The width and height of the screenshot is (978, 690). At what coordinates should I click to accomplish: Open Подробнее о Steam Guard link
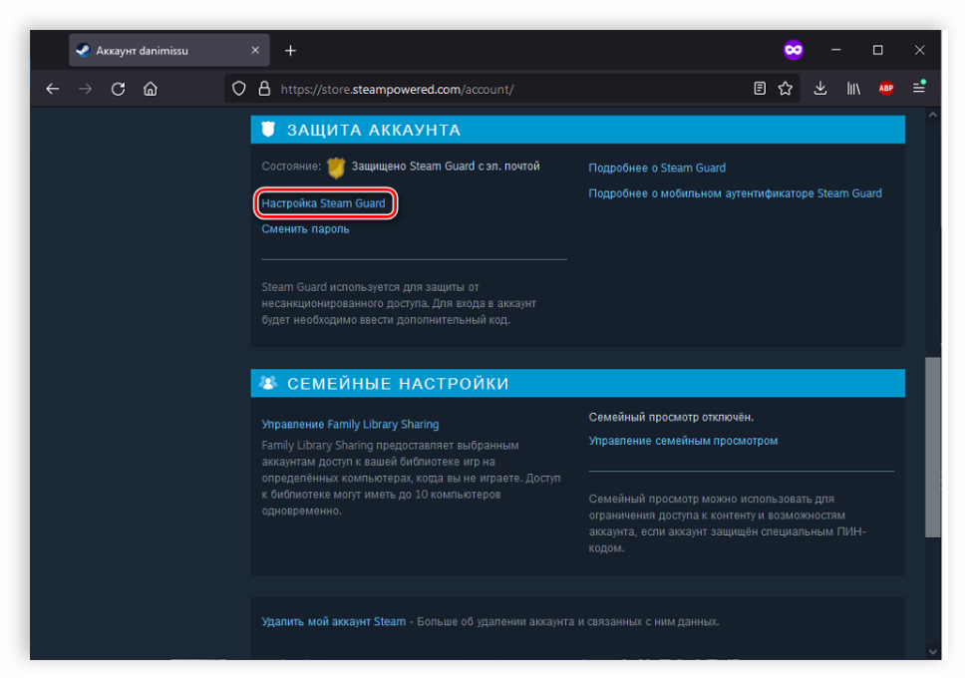pos(657,168)
